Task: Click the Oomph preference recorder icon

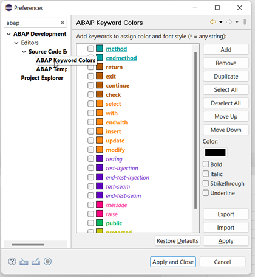Action: [48, 261]
